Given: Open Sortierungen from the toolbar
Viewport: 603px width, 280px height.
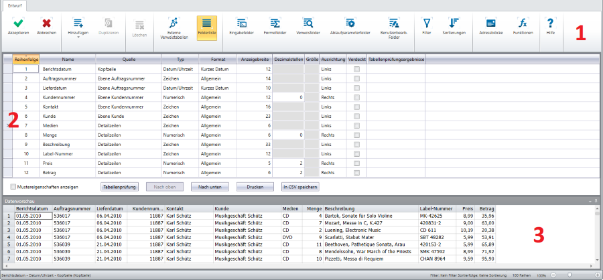Looking at the screenshot, I should point(454,23).
